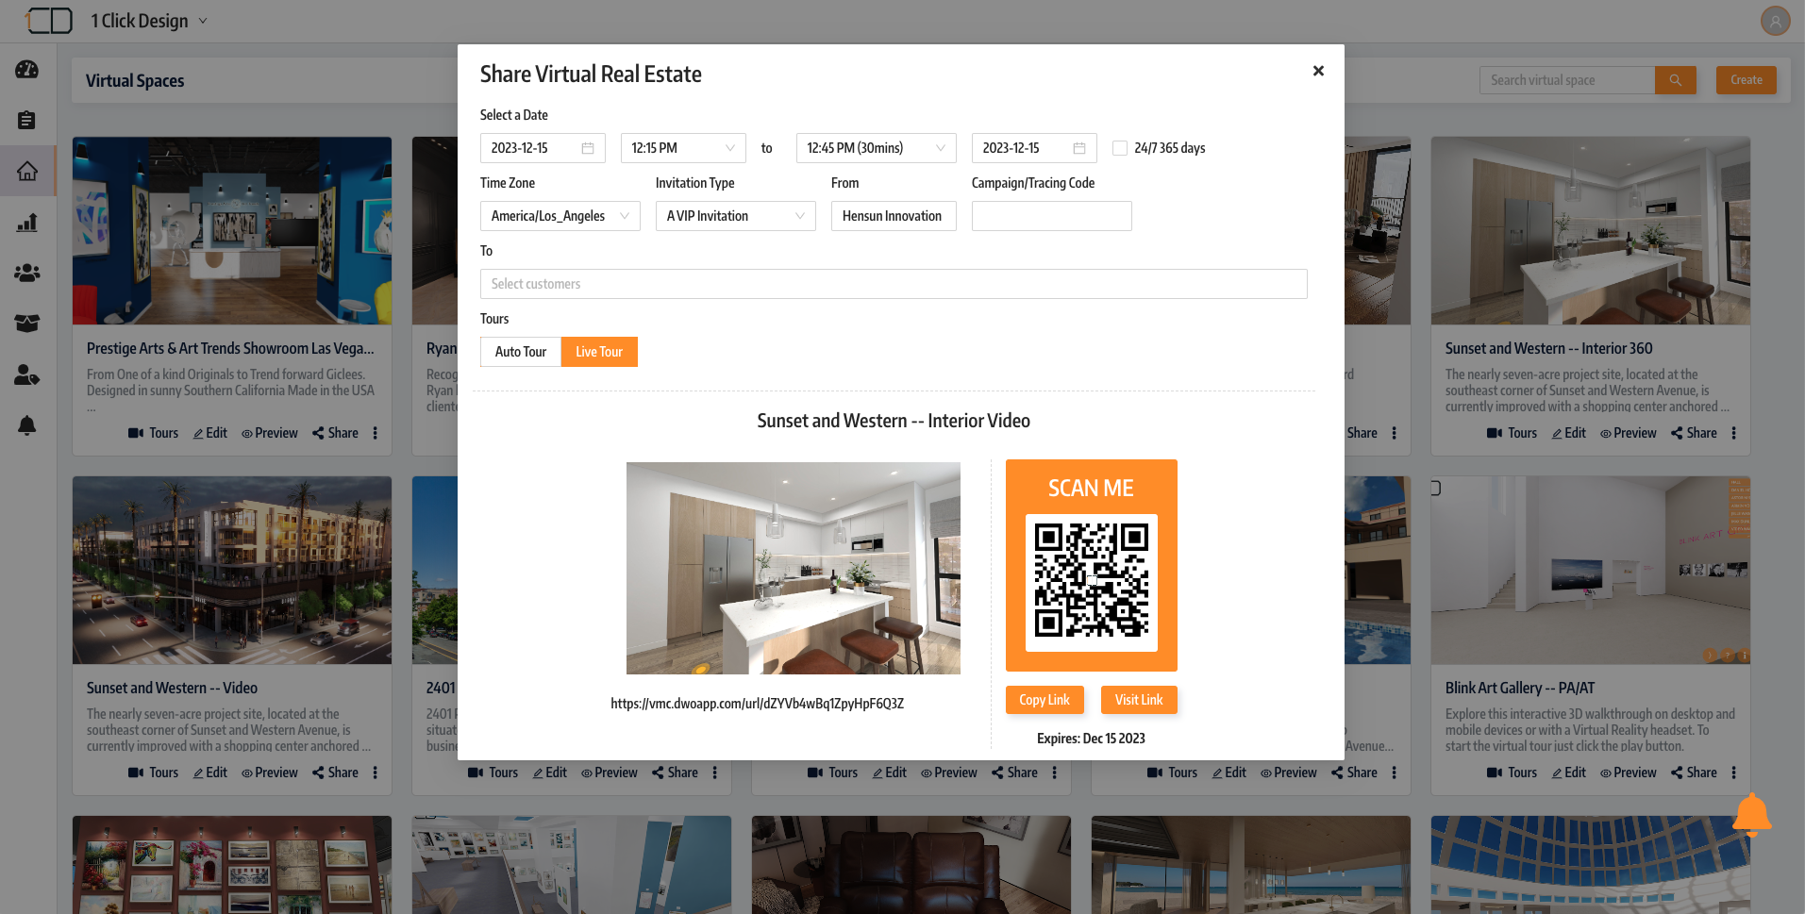
Task: Click the Virtual Spaces heading
Action: (x=135, y=80)
